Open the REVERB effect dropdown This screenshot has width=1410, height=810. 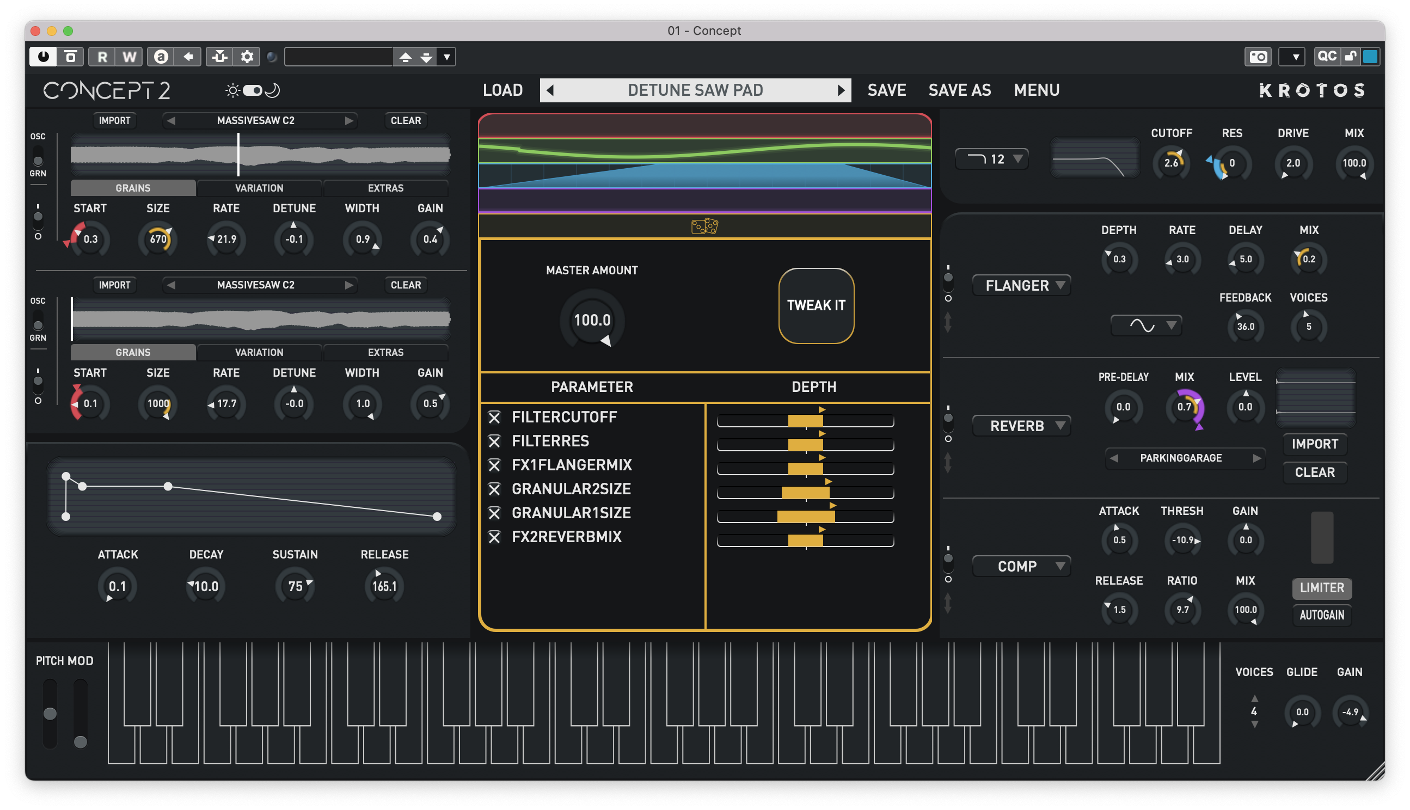(1021, 426)
